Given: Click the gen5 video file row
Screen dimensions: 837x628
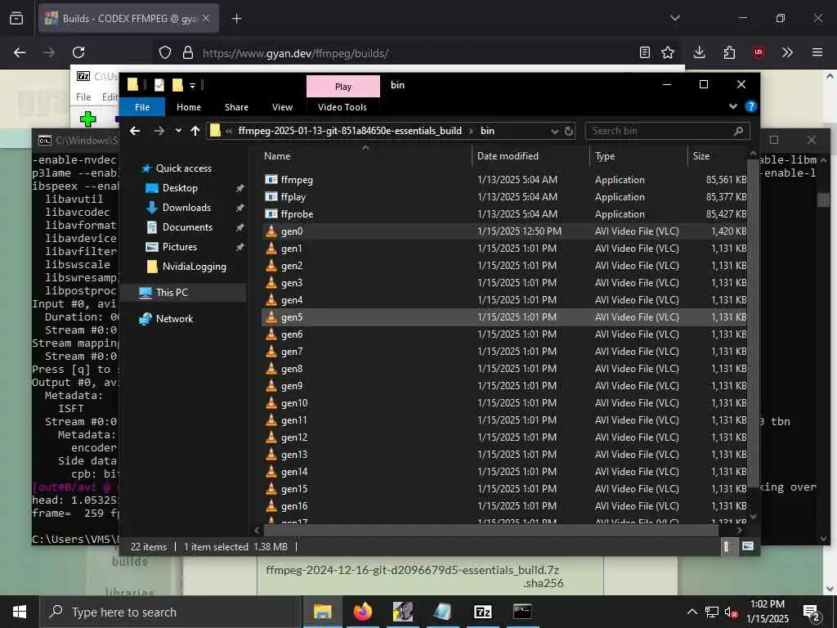Looking at the screenshot, I should (504, 316).
